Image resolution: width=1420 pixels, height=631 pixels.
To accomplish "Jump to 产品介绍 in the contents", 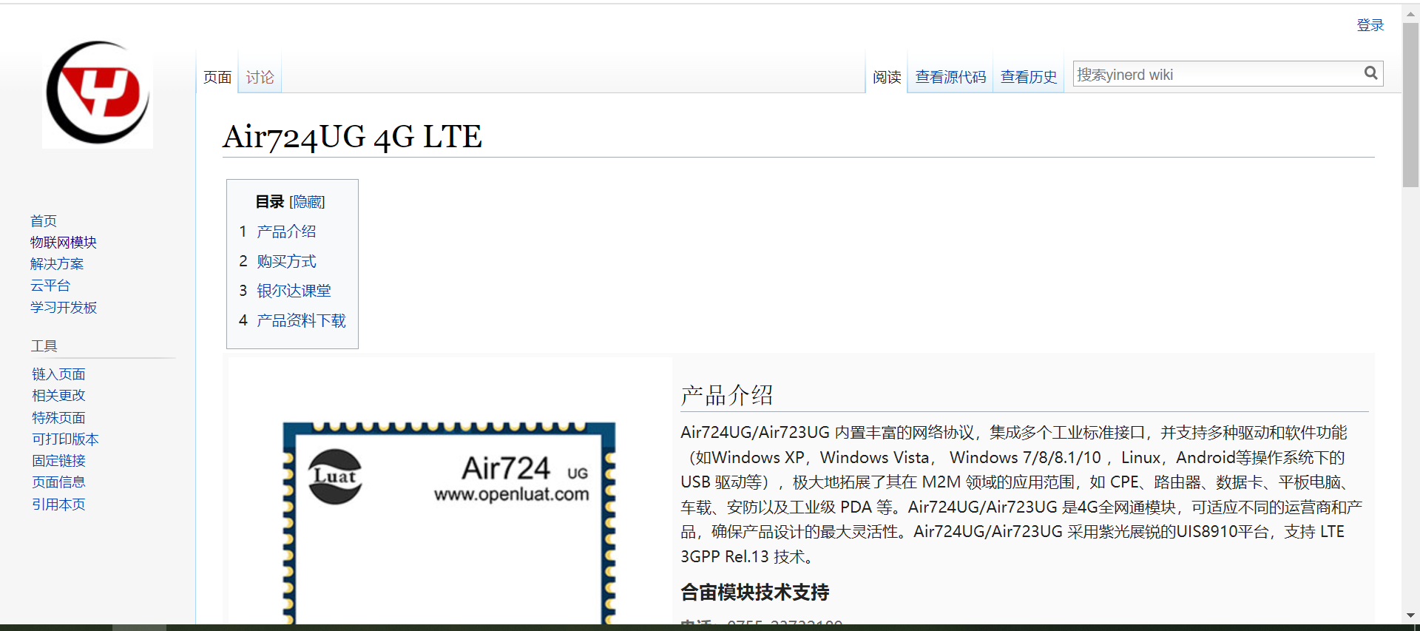I will click(x=286, y=232).
